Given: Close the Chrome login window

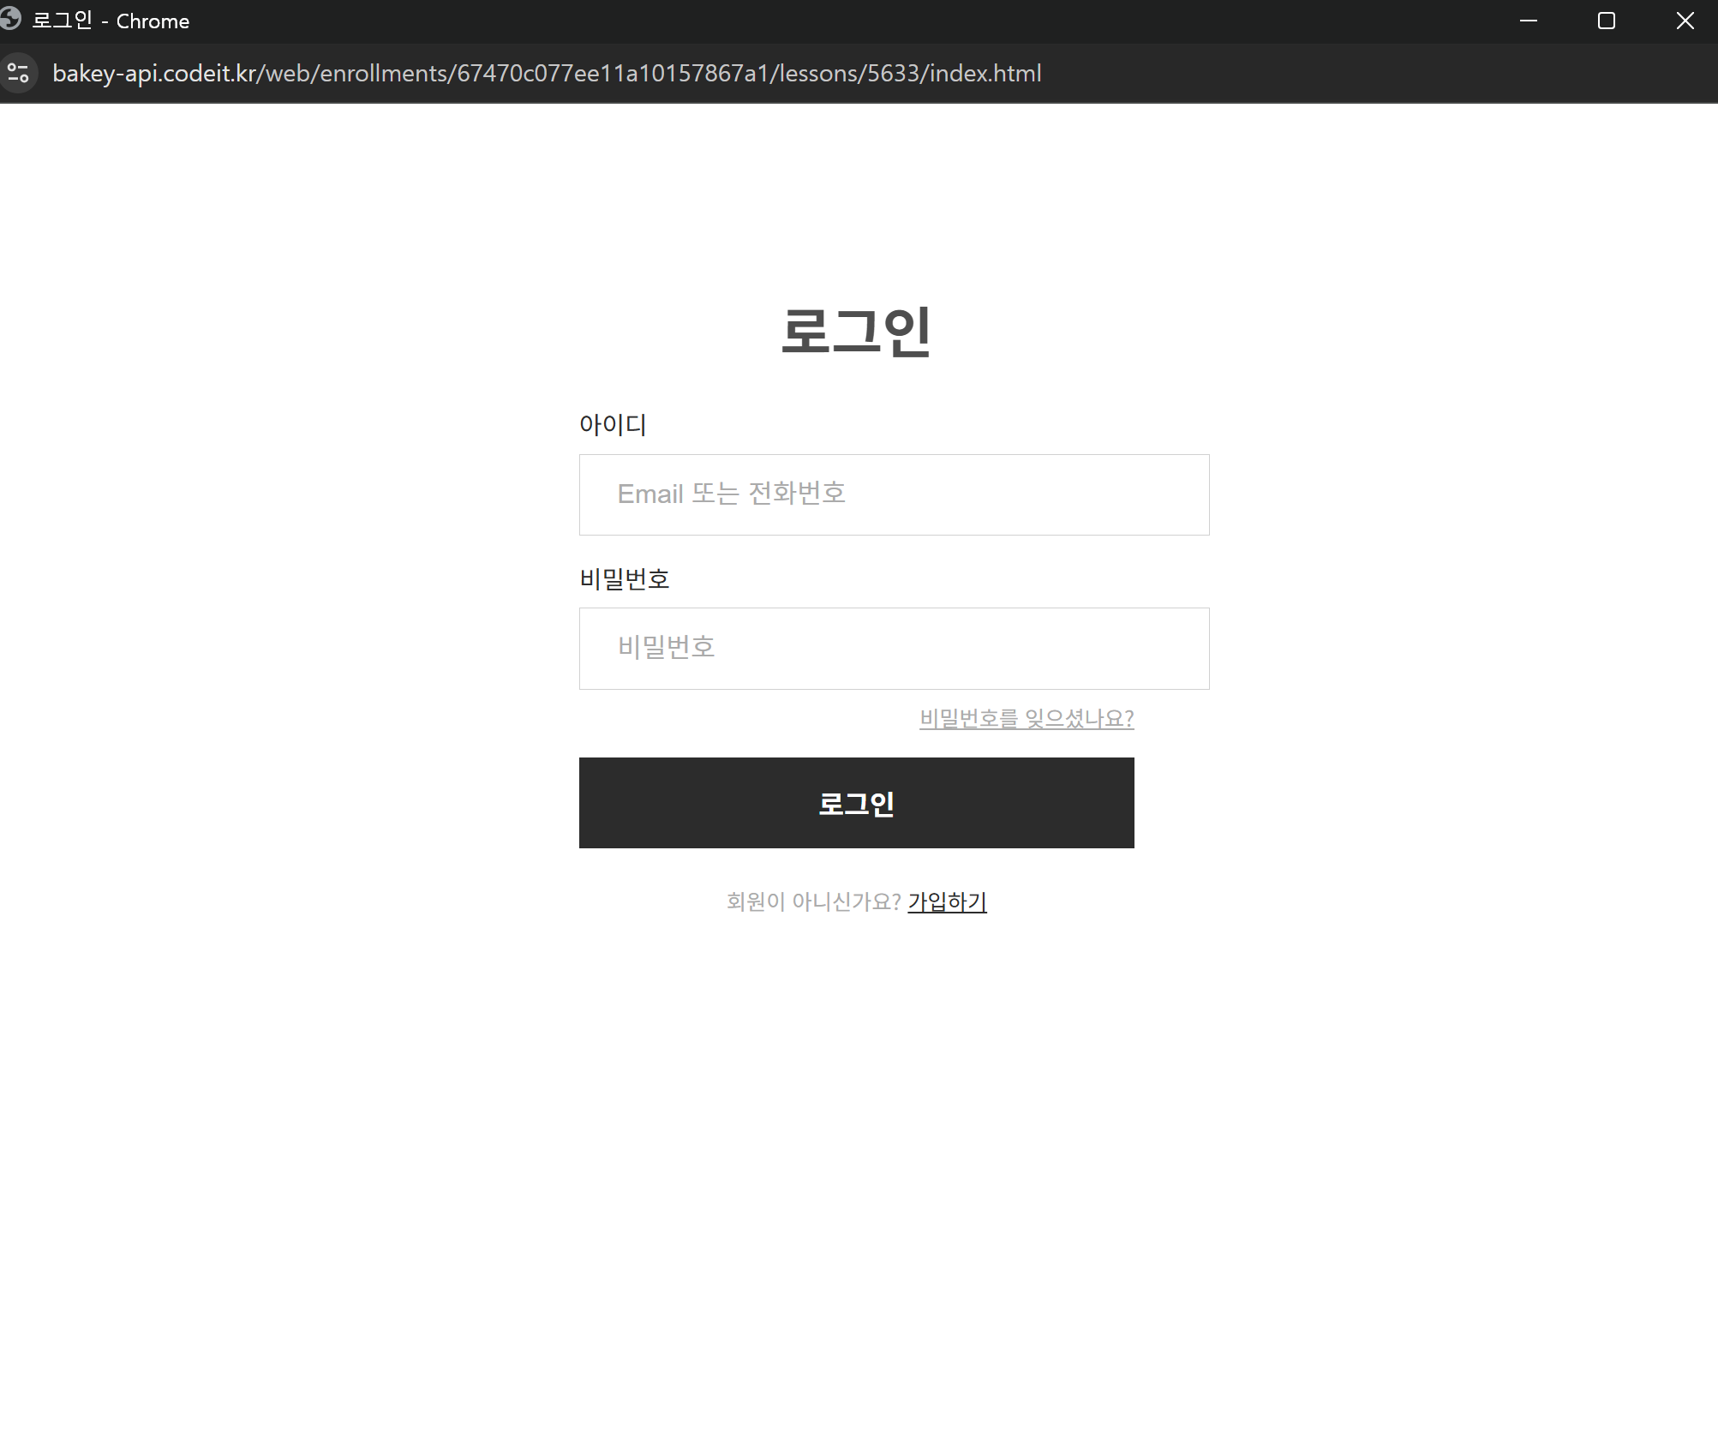Looking at the screenshot, I should pyautogui.click(x=1685, y=21).
